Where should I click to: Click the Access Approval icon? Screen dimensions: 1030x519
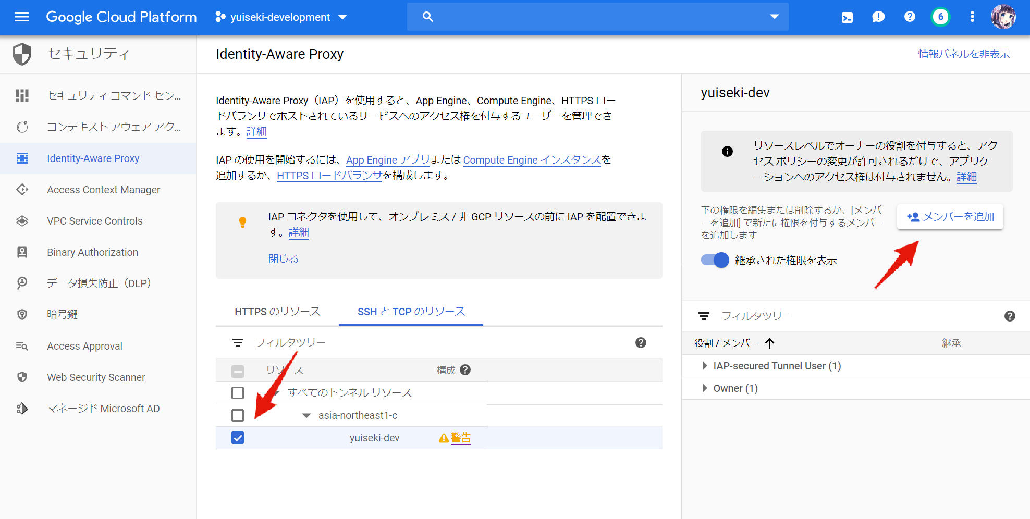point(22,346)
